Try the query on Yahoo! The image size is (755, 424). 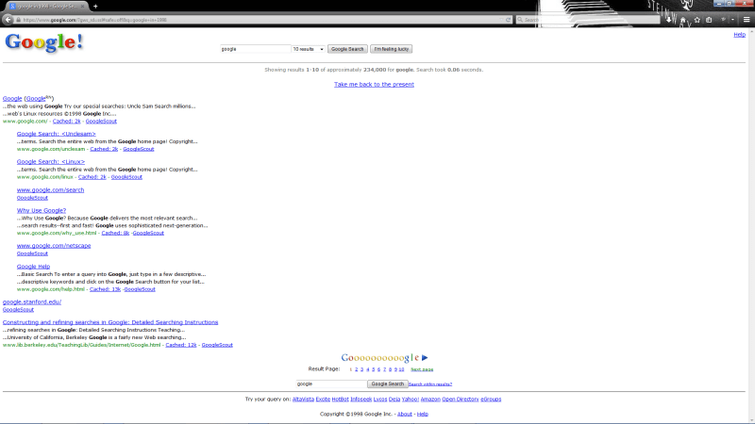click(x=411, y=399)
